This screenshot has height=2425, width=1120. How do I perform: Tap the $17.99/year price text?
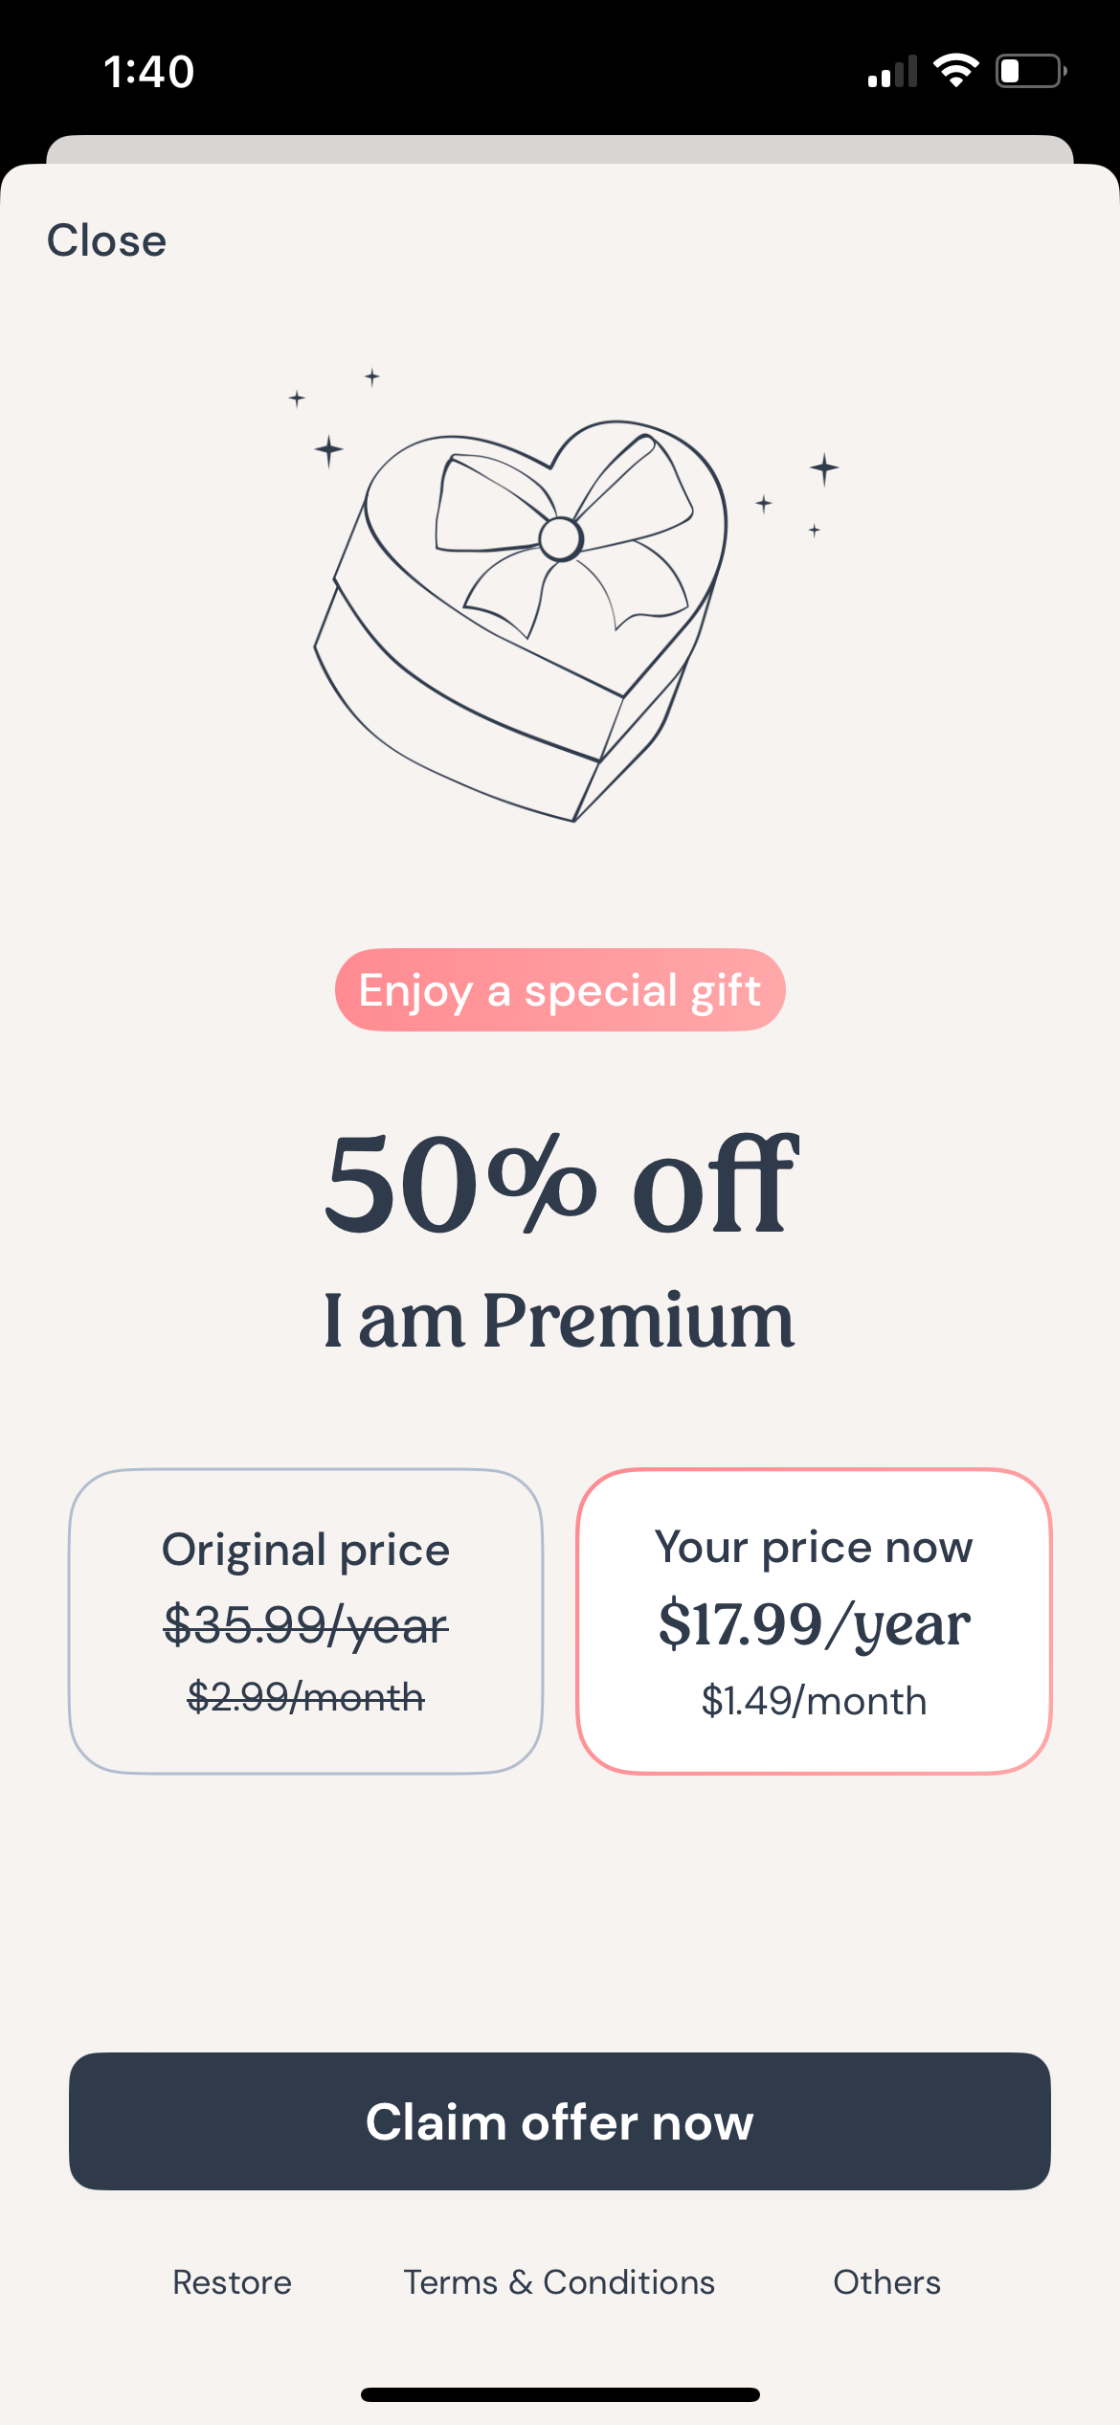pos(814,1624)
